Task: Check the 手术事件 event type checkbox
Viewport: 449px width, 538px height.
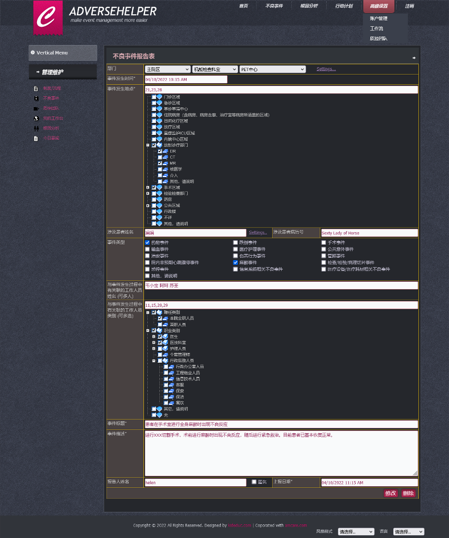Action: tap(324, 243)
